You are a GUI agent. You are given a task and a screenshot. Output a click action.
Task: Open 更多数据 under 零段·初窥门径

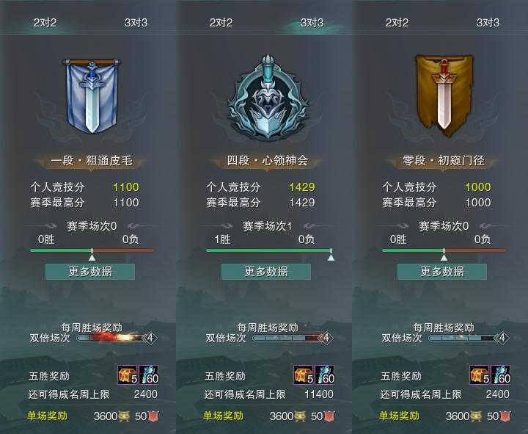[x=442, y=272]
